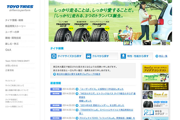Screen dimensions: 180x120
Task: Open 環境・開発技術 menu item
Action: coord(13,38)
